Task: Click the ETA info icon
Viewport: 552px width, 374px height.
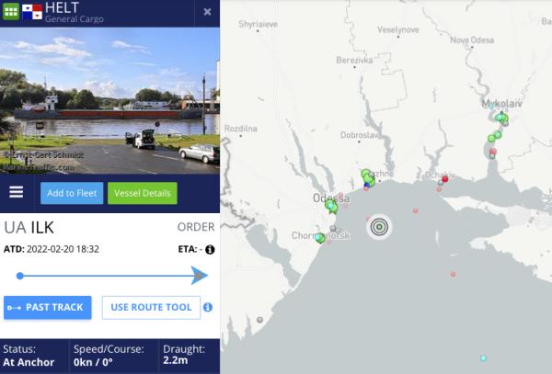Action: 210,250
